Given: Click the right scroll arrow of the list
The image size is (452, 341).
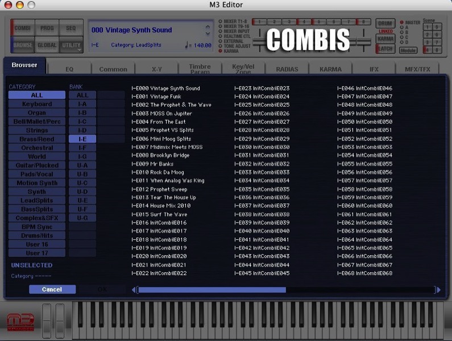Looking at the screenshot, I should click(x=439, y=290).
